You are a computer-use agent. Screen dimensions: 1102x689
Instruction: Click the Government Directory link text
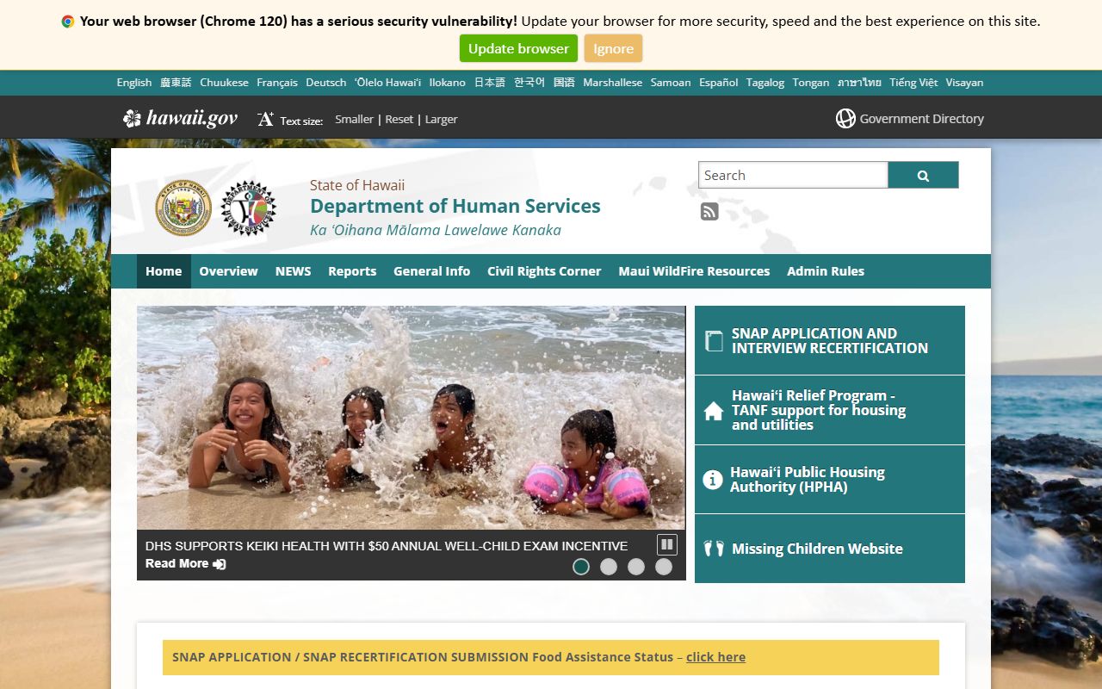pyautogui.click(x=921, y=119)
